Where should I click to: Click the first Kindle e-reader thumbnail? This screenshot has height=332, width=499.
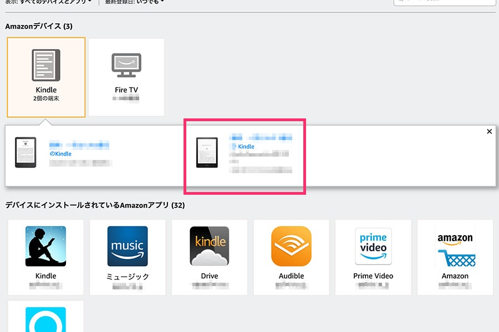(x=26, y=152)
